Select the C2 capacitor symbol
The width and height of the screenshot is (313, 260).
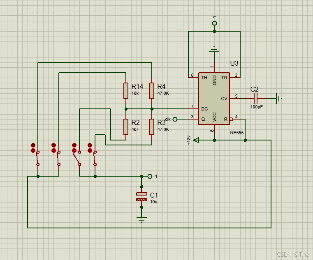coord(255,99)
